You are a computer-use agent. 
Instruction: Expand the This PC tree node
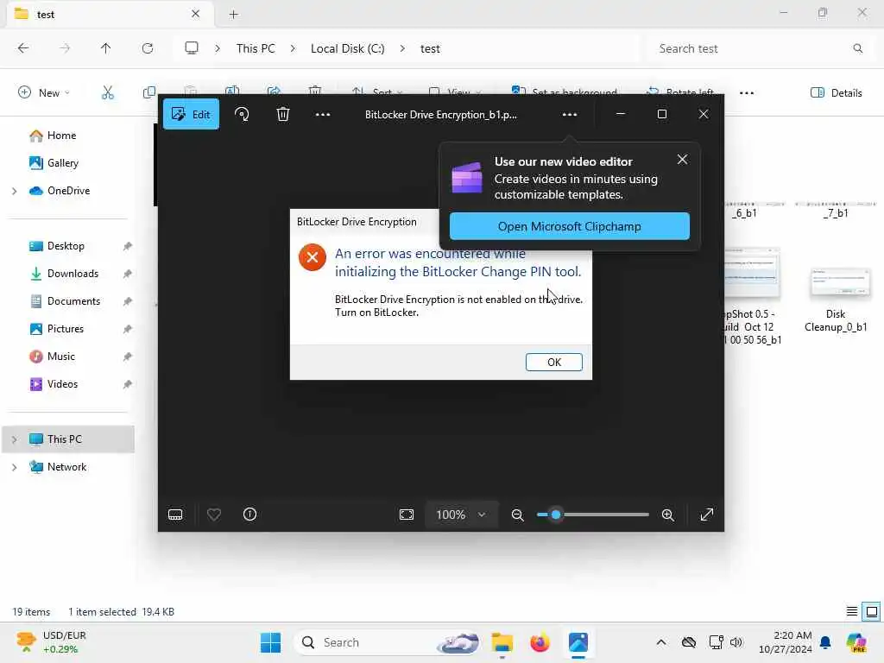click(x=14, y=439)
